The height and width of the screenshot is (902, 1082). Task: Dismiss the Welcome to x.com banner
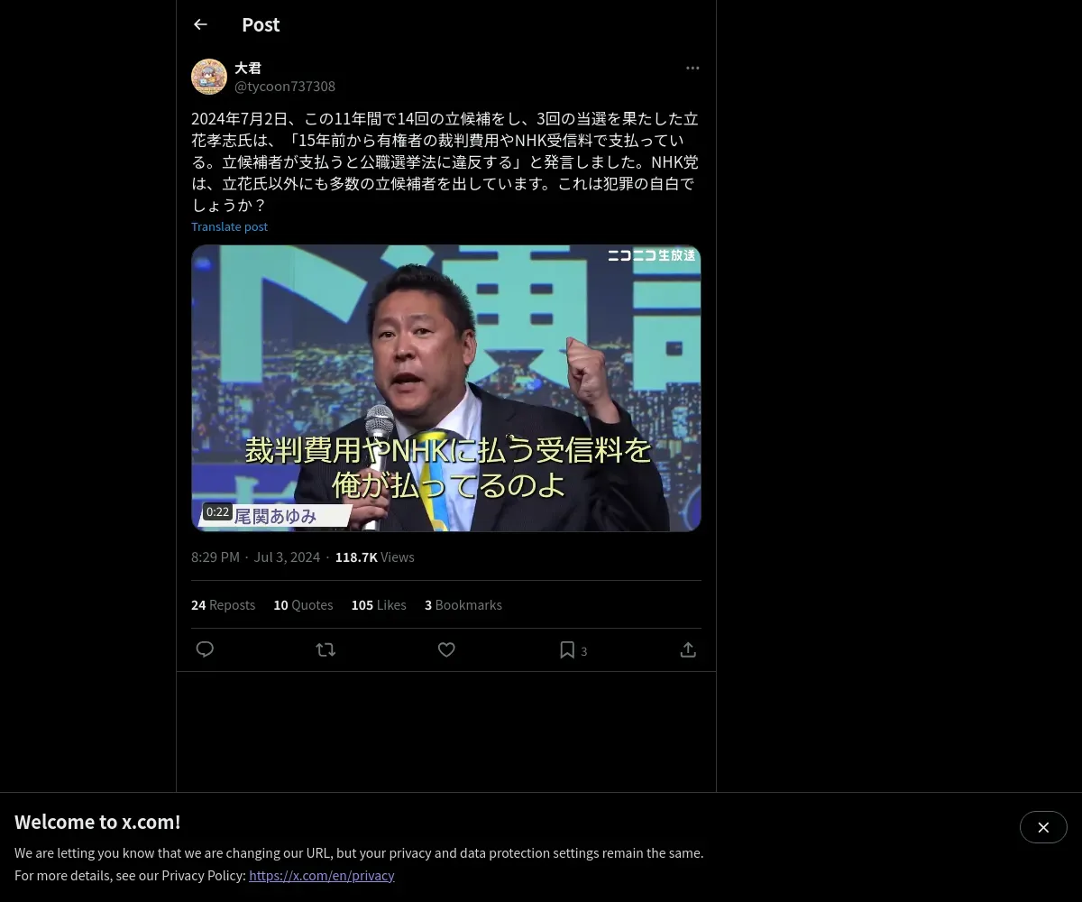coord(1043,827)
